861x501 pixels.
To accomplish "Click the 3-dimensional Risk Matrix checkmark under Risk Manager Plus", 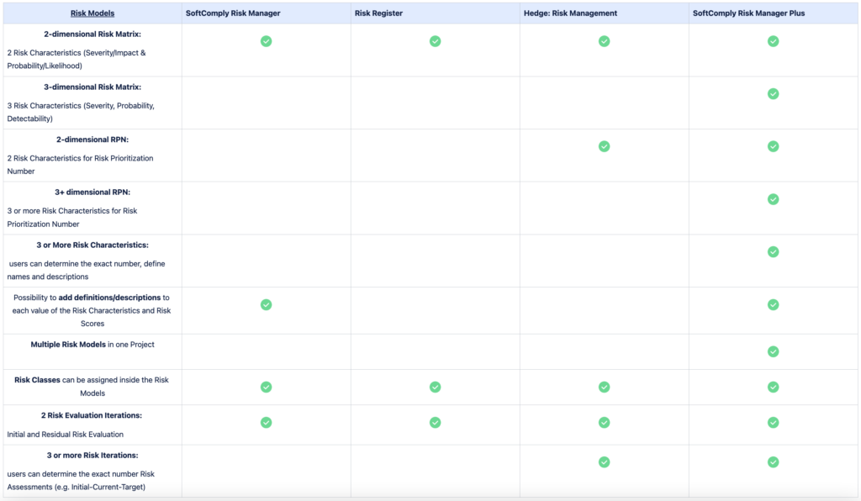I will [773, 94].
